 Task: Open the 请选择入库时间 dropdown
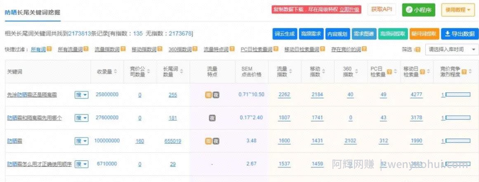(x=452, y=49)
